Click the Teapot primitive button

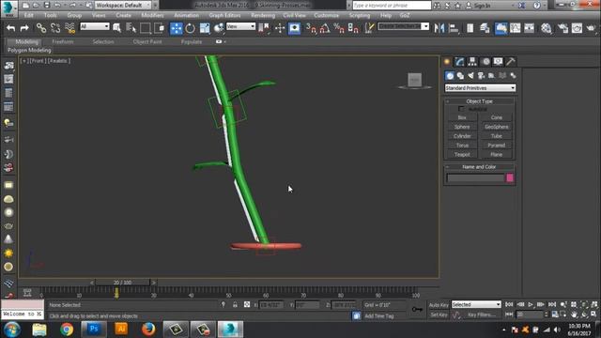(462, 154)
